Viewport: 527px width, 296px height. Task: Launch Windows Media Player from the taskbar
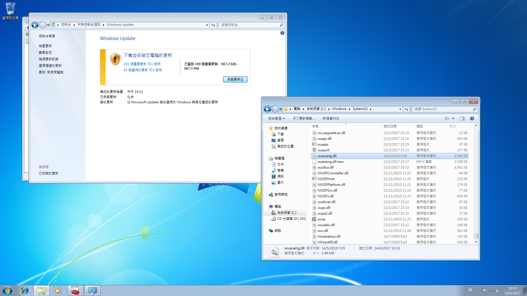[58, 291]
